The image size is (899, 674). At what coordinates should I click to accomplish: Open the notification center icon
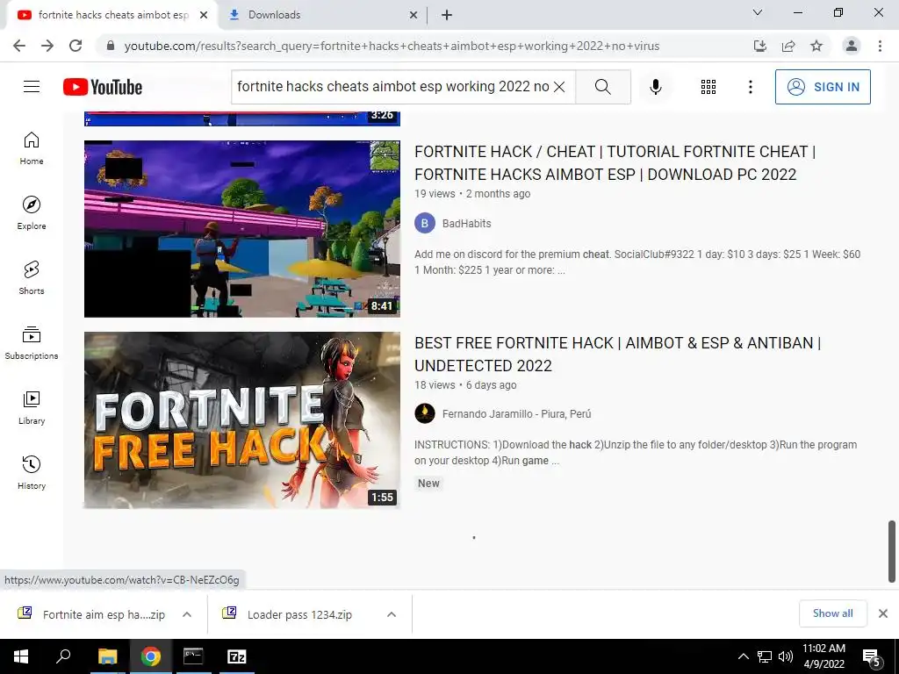click(872, 657)
